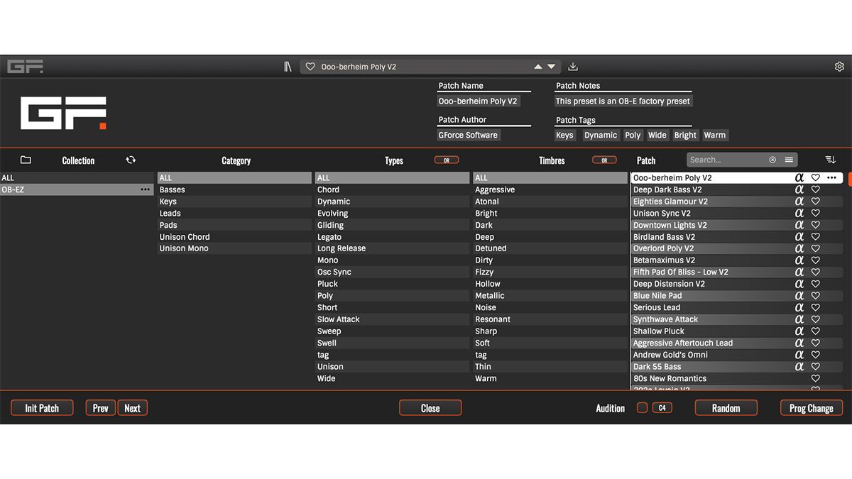Click the patch list scrollbar handle
The image size is (852, 479).
[x=849, y=179]
